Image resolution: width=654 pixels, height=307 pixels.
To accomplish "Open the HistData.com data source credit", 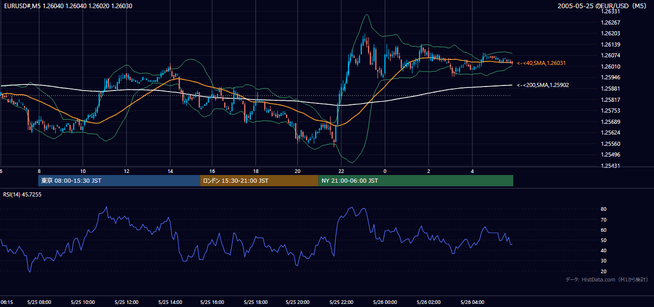I will (x=606, y=279).
